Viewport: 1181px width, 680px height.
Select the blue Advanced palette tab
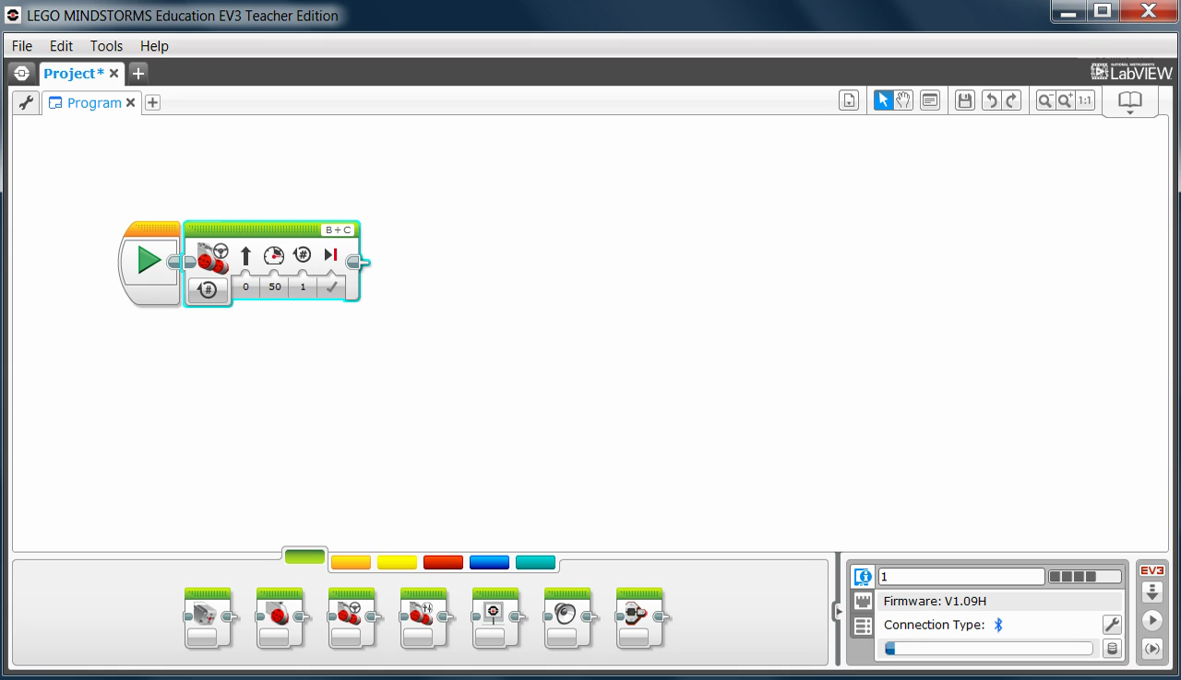(x=489, y=563)
